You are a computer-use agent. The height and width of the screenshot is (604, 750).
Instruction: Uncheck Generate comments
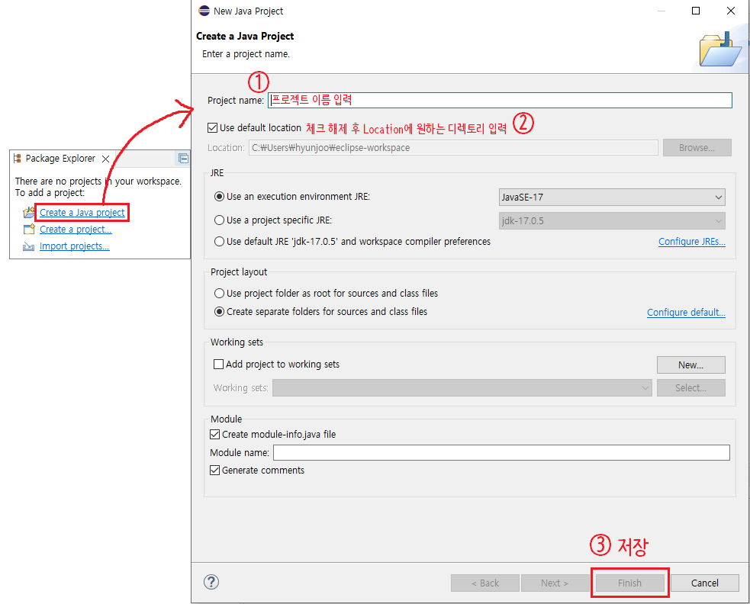(x=214, y=470)
